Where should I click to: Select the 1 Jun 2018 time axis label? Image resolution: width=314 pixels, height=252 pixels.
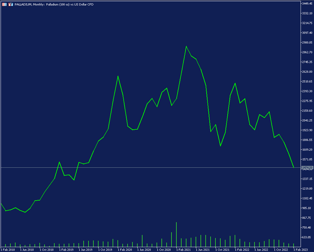27,250
